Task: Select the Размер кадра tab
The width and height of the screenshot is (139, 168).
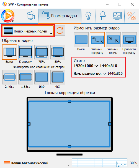Action: tap(60, 16)
